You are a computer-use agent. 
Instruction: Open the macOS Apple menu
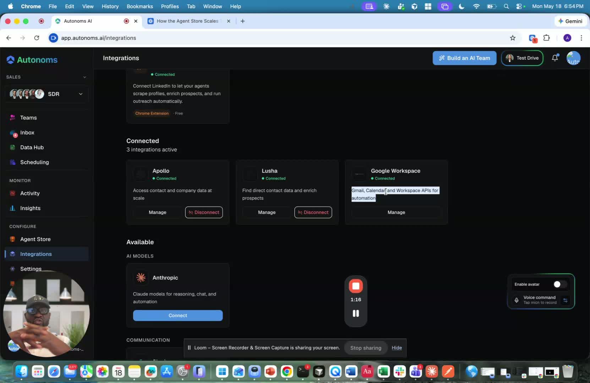click(x=10, y=6)
